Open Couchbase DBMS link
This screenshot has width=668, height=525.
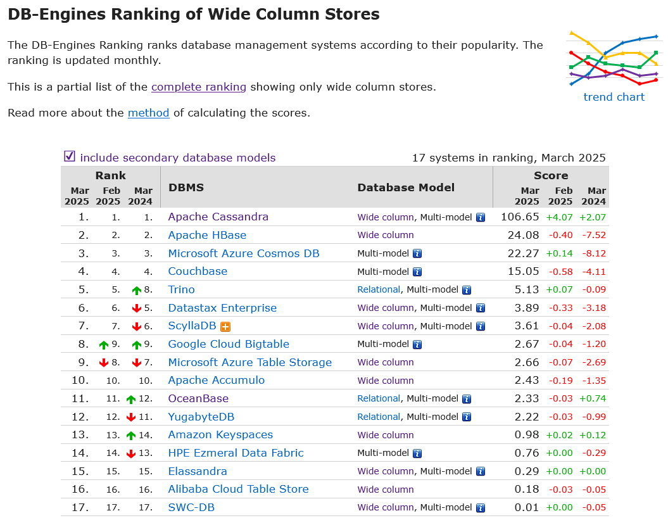(198, 272)
